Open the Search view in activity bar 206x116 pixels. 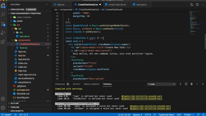[x=3, y=15]
